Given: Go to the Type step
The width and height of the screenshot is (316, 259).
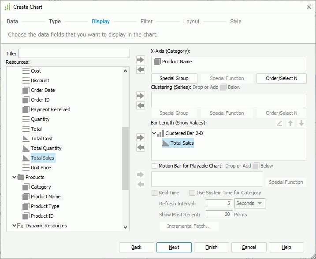Looking at the screenshot, I should [55, 22].
